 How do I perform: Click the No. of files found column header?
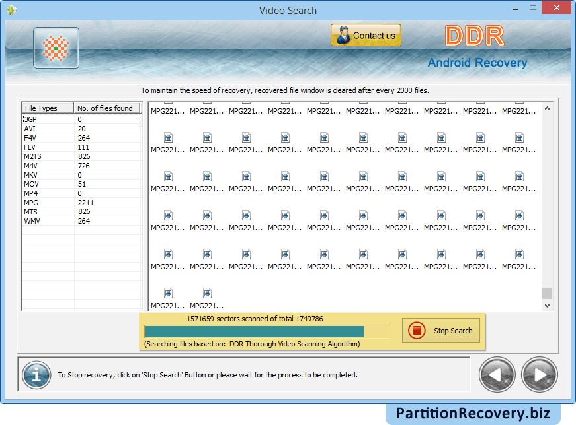coord(107,108)
